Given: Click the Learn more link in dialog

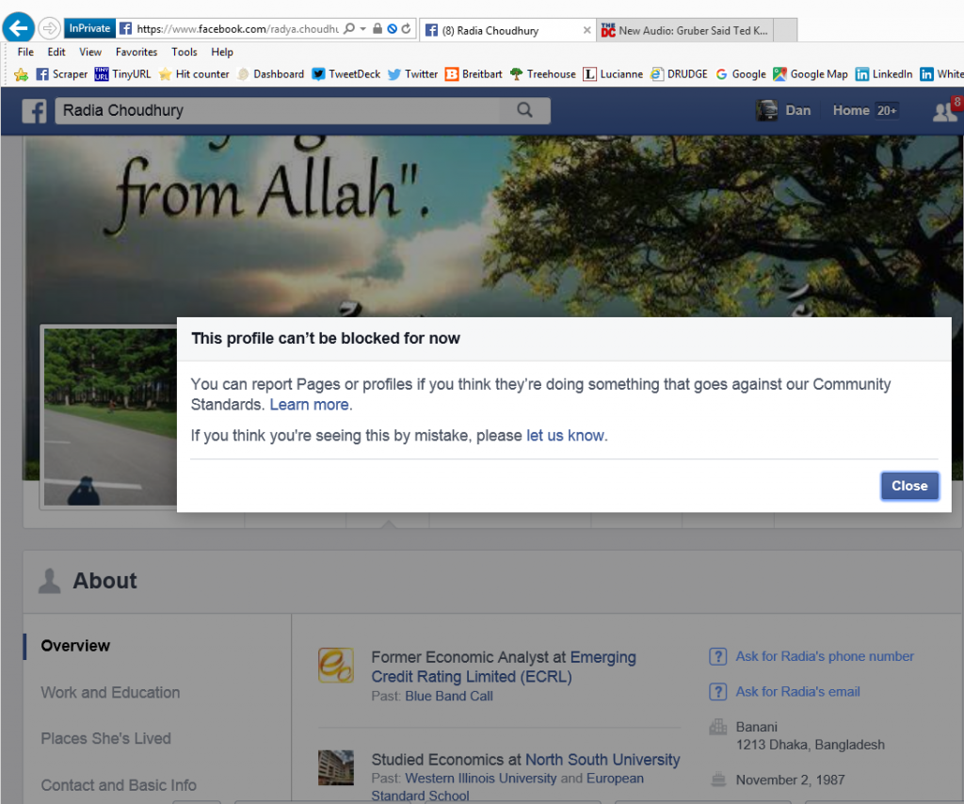Looking at the screenshot, I should [x=311, y=405].
